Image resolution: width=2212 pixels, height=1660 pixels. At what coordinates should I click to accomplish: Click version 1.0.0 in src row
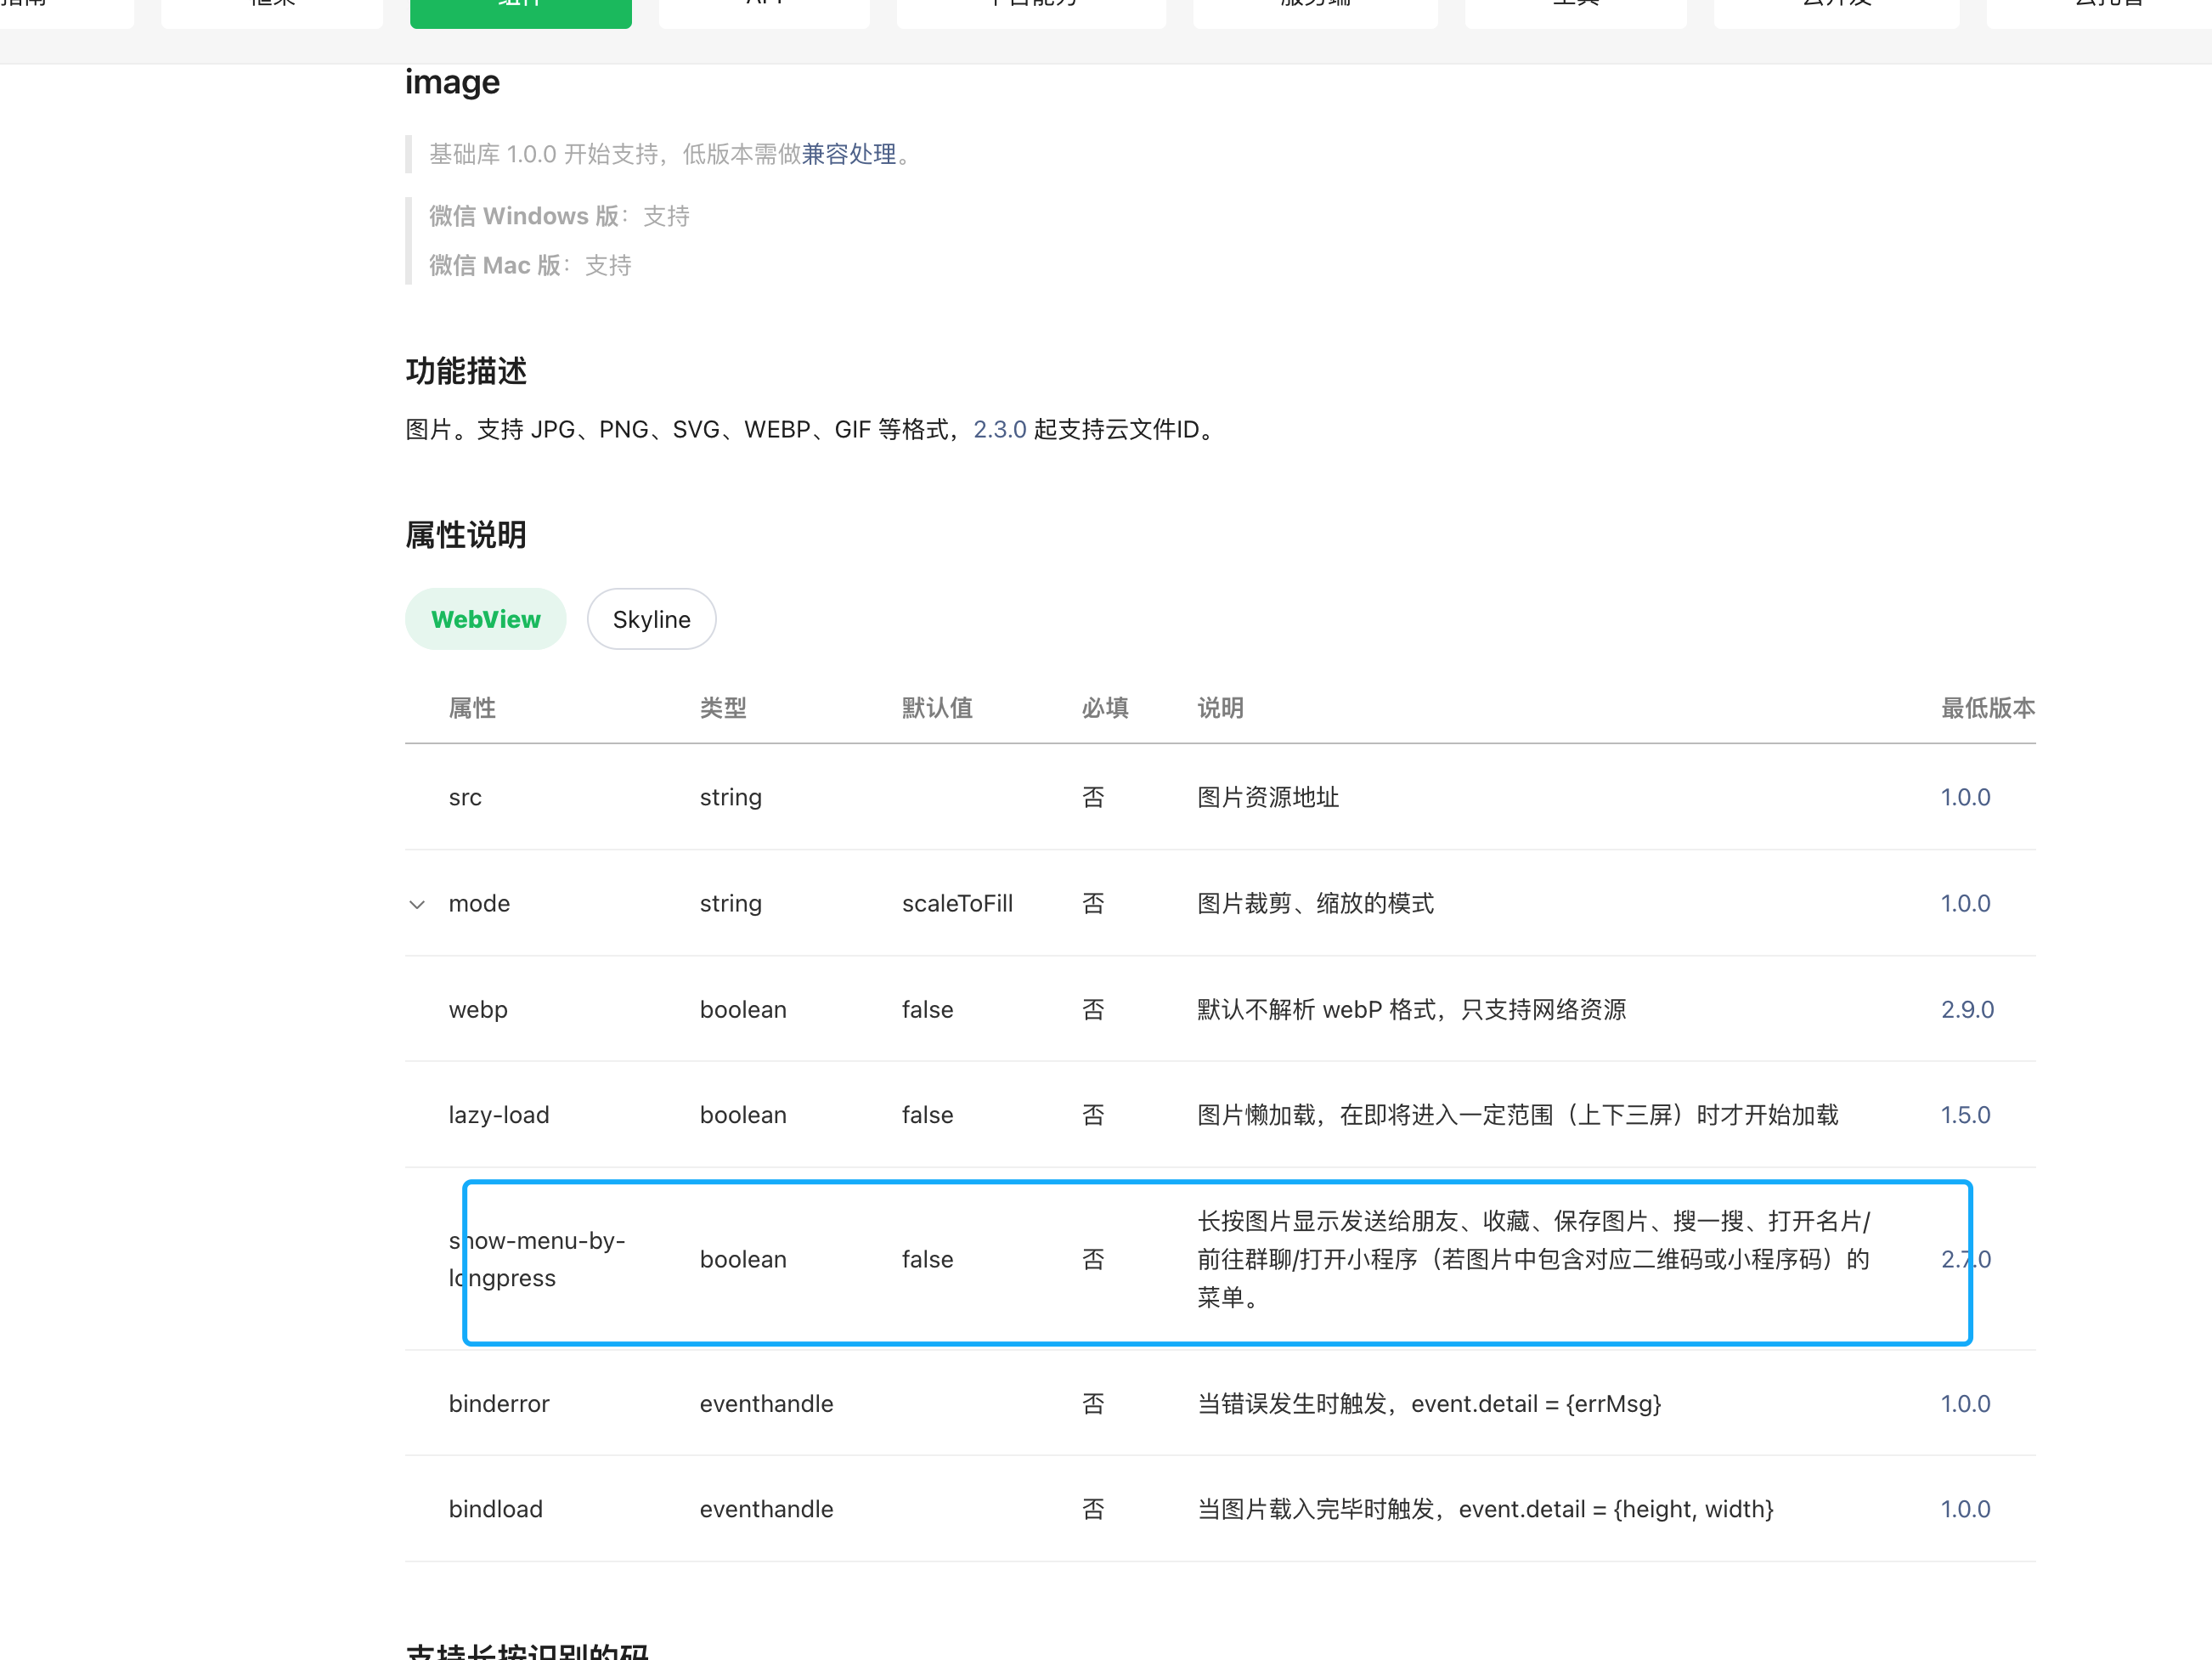(x=1965, y=797)
